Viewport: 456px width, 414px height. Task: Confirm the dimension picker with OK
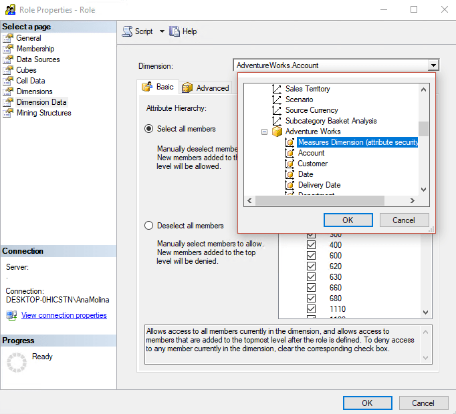tap(348, 220)
